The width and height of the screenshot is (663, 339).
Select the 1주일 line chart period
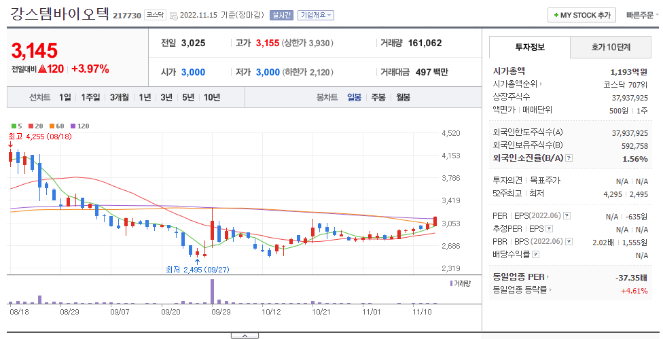pyautogui.click(x=90, y=98)
